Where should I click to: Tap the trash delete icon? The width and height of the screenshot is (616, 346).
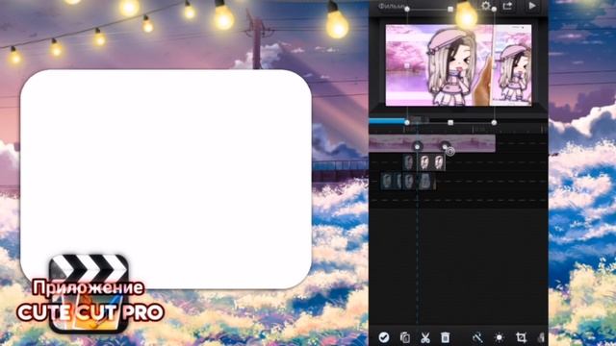pos(445,337)
